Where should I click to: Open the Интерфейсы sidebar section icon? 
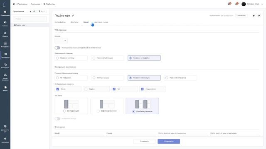tap(5, 43)
